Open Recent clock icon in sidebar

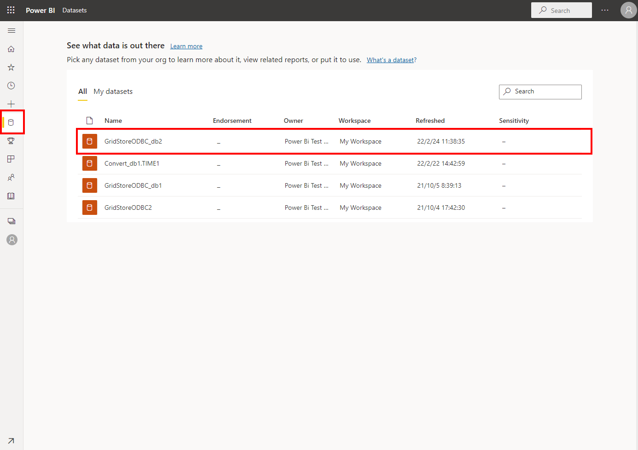pos(12,86)
